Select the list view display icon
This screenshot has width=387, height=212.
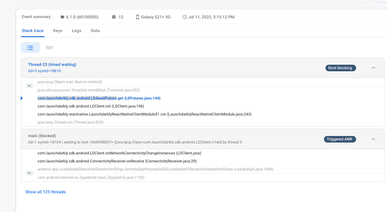[30, 48]
